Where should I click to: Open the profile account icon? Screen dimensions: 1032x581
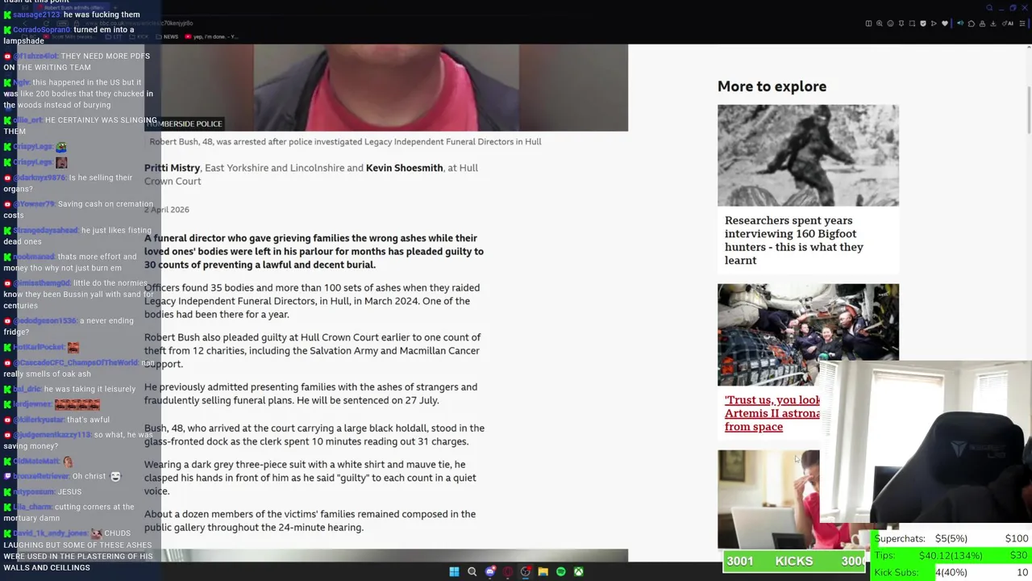pyautogui.click(x=982, y=23)
